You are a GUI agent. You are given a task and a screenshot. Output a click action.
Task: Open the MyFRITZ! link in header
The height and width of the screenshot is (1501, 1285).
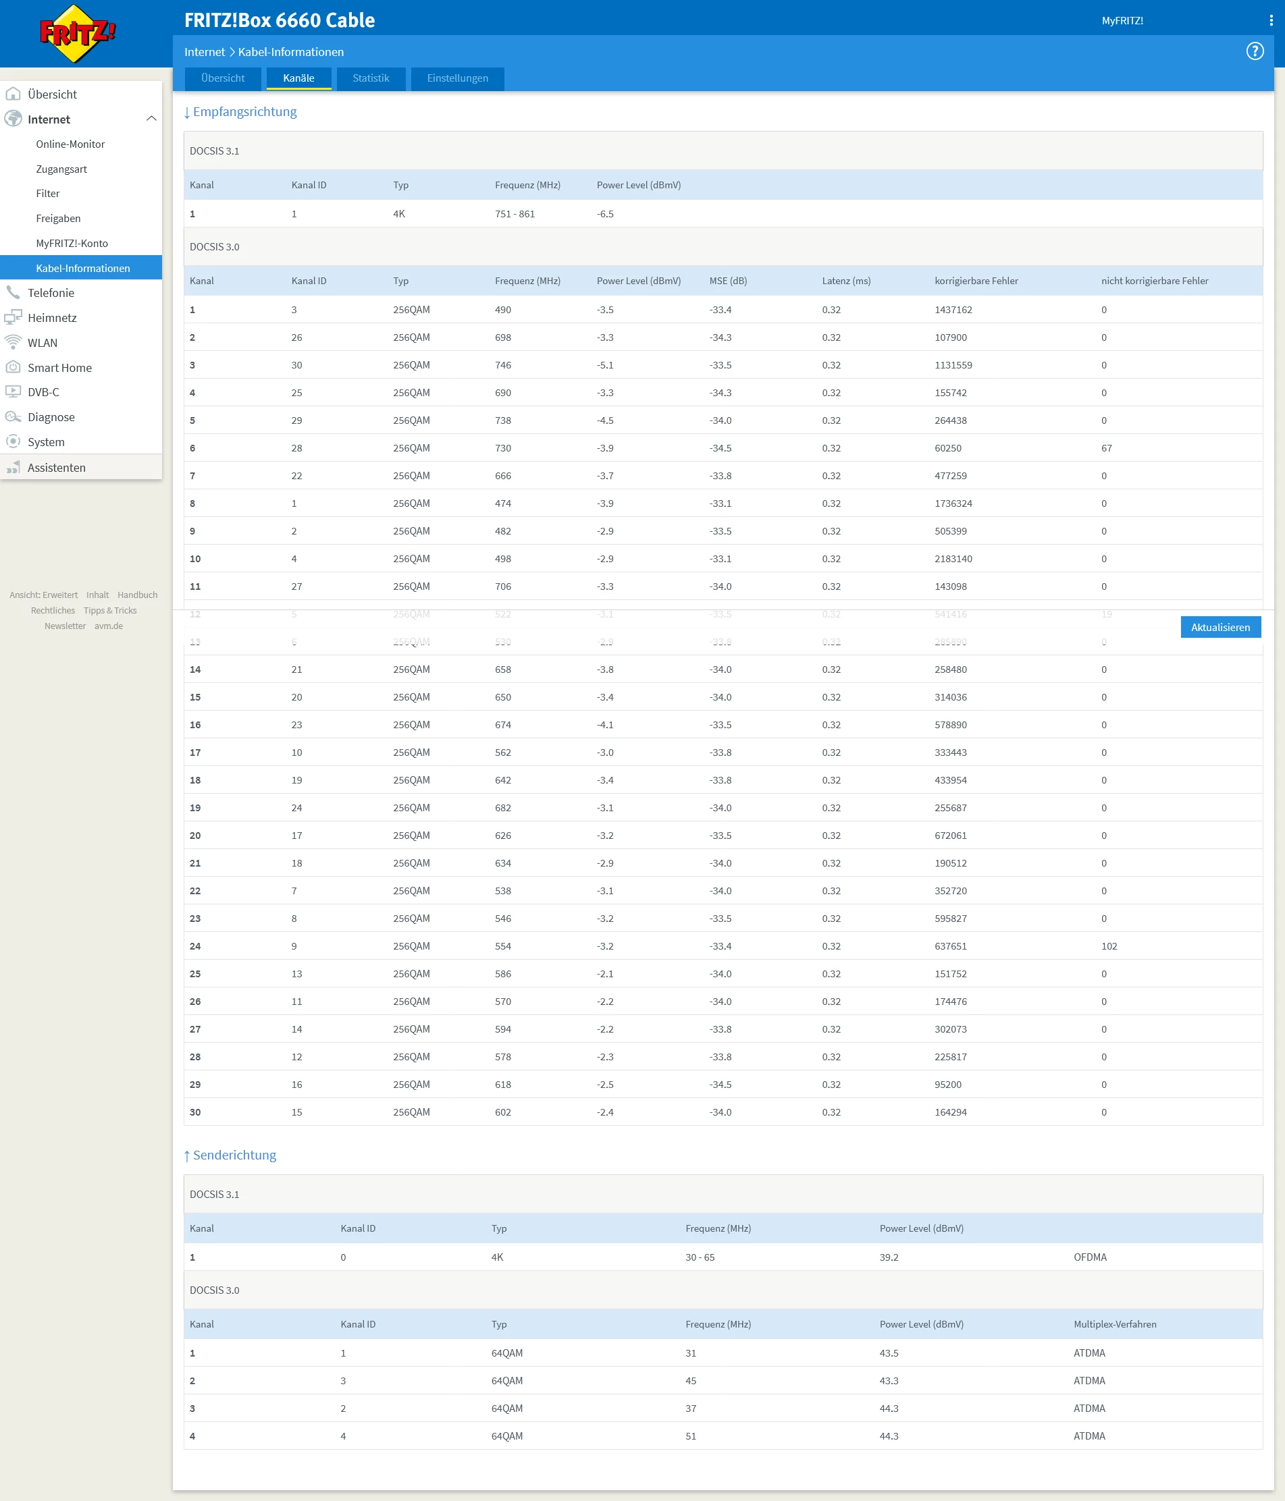pyautogui.click(x=1122, y=20)
